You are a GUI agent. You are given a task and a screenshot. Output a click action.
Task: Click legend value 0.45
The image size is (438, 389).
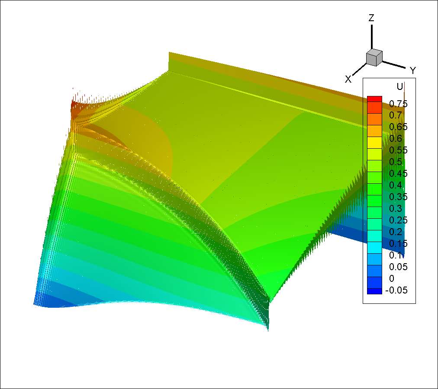pyautogui.click(x=398, y=174)
